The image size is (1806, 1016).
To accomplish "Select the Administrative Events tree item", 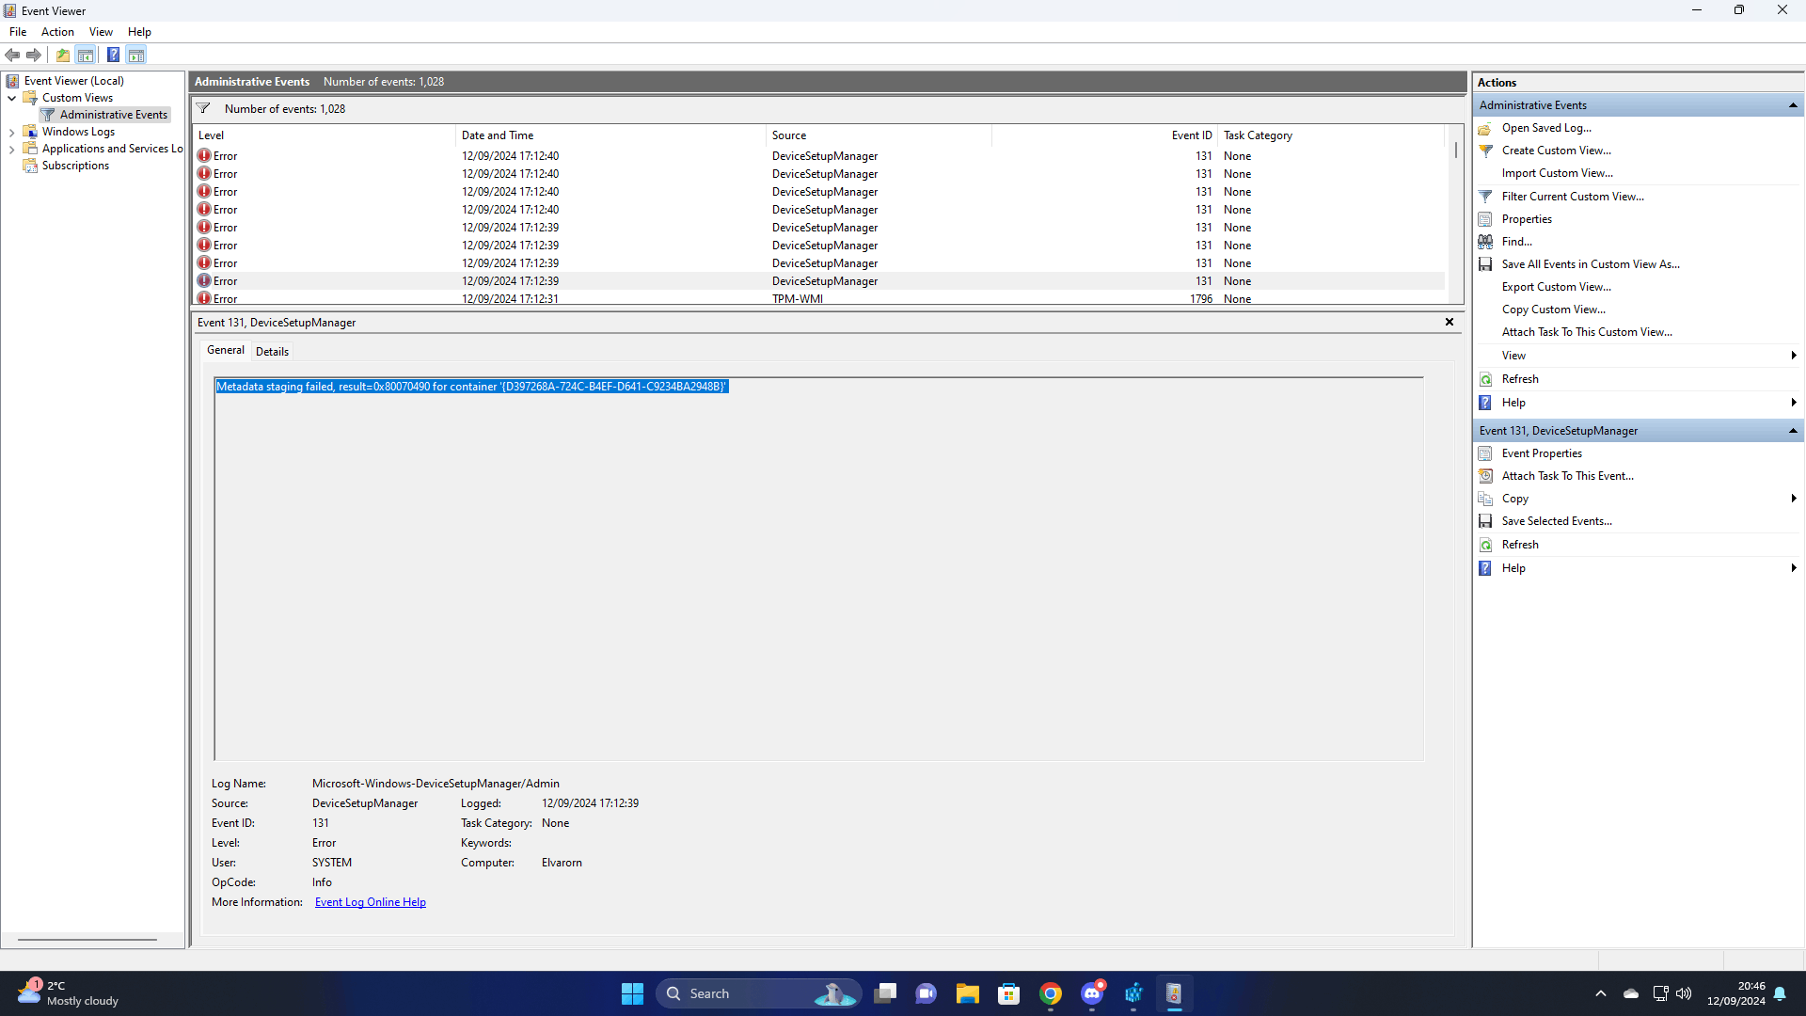I will [x=113, y=115].
